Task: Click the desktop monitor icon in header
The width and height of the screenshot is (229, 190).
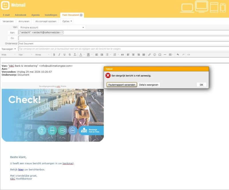Action: point(202,6)
